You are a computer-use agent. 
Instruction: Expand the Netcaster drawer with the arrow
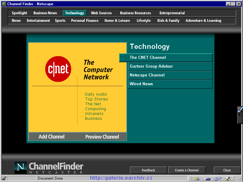(x=239, y=115)
